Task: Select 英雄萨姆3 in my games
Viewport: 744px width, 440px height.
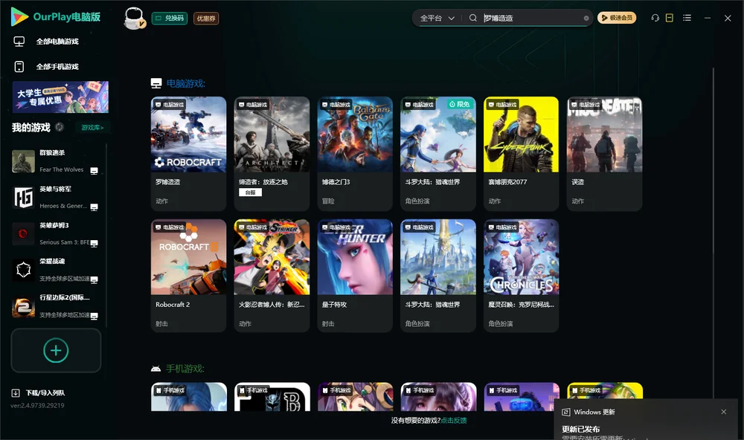Action: point(56,233)
